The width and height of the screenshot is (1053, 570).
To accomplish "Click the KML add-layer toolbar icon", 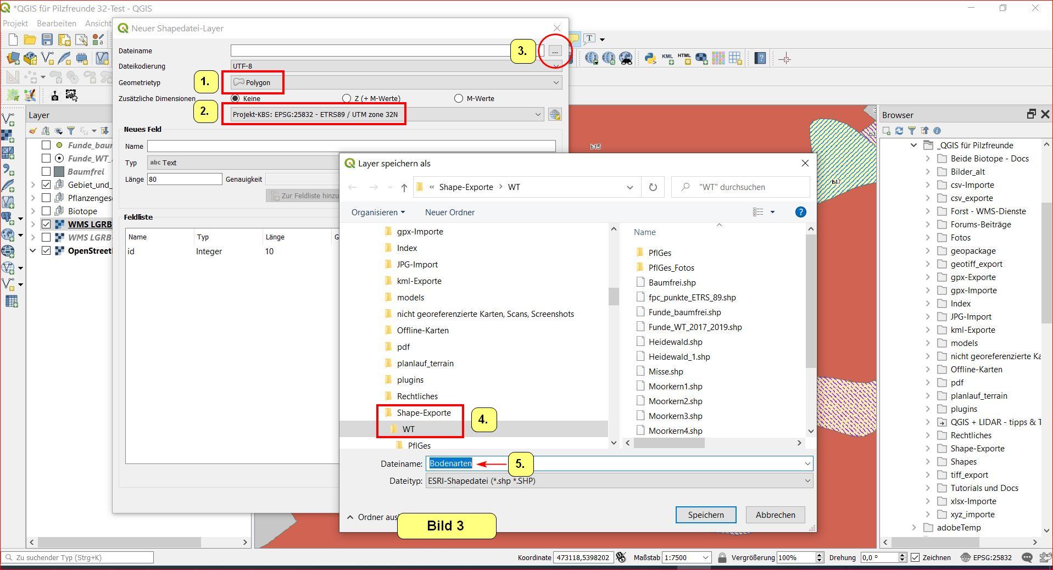I will (x=667, y=58).
